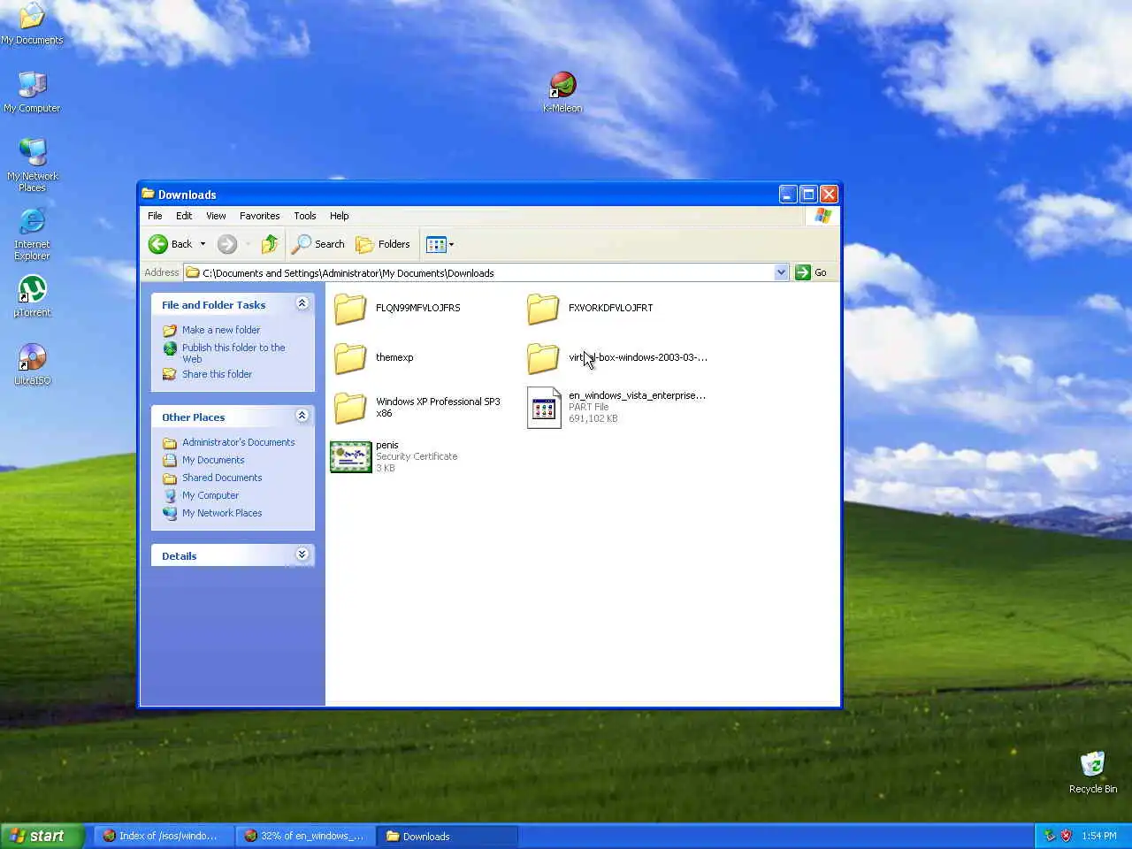
Task: Select the virtual-box-windows-2003 folder icon
Action: [543, 358]
